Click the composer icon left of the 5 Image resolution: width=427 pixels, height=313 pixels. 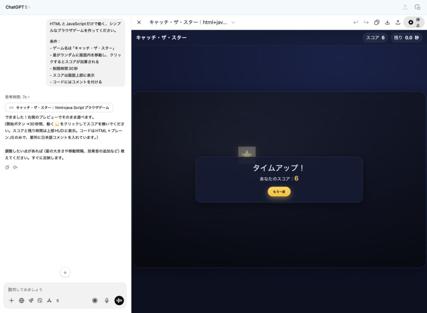[49, 300]
